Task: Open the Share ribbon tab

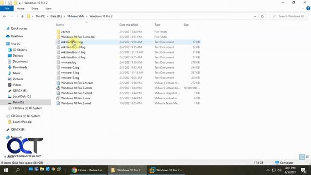Action: [x=35, y=9]
